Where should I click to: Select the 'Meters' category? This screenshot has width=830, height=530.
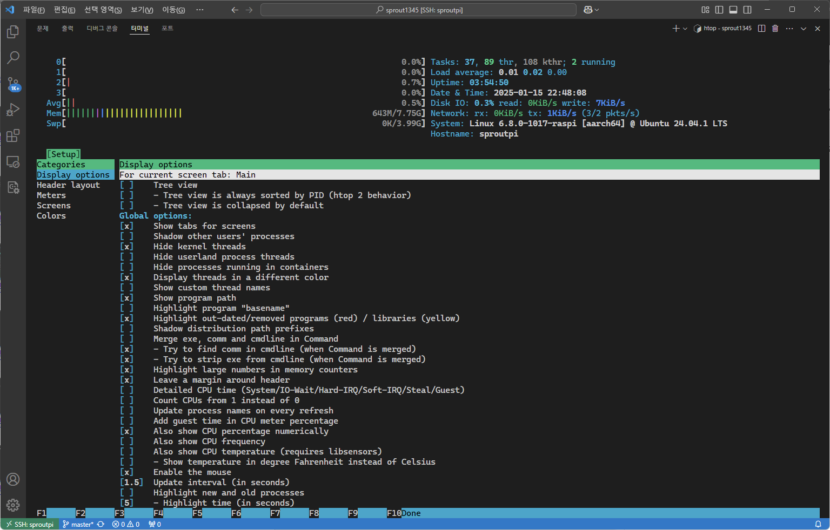pyautogui.click(x=51, y=195)
